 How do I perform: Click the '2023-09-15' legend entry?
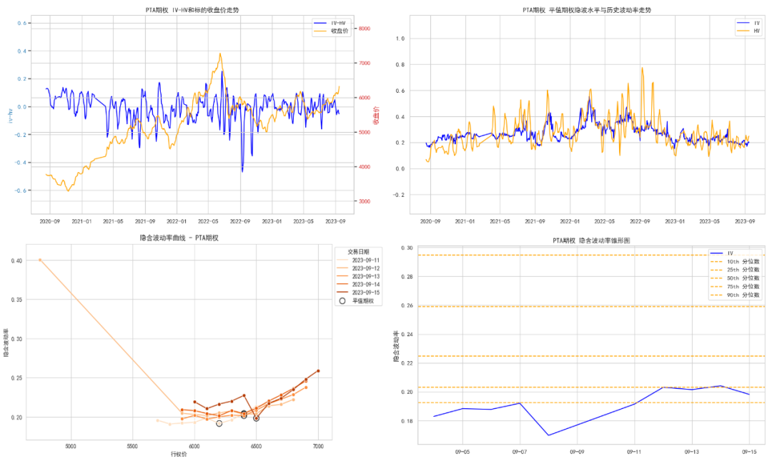click(358, 293)
